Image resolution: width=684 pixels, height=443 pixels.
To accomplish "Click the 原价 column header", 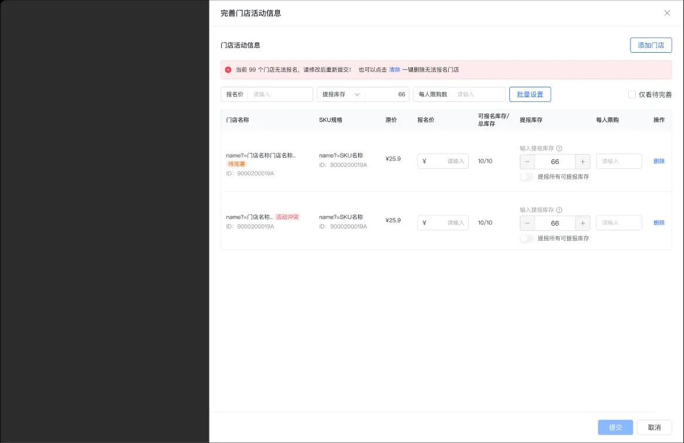I will click(391, 120).
